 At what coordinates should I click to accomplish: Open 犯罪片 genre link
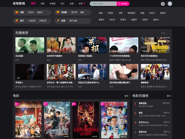point(145,20)
